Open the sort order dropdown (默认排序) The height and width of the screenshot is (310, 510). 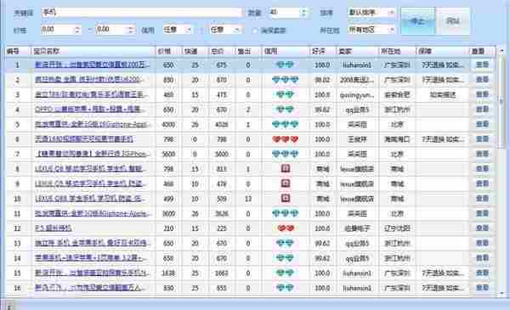tap(371, 13)
